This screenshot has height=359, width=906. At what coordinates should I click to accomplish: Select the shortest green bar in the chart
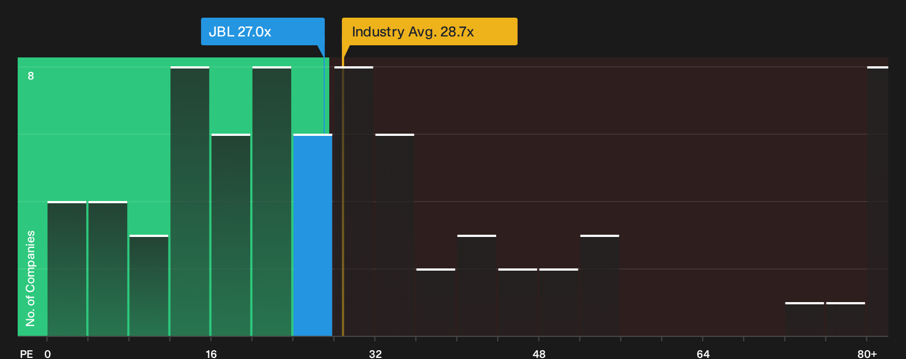(149, 286)
